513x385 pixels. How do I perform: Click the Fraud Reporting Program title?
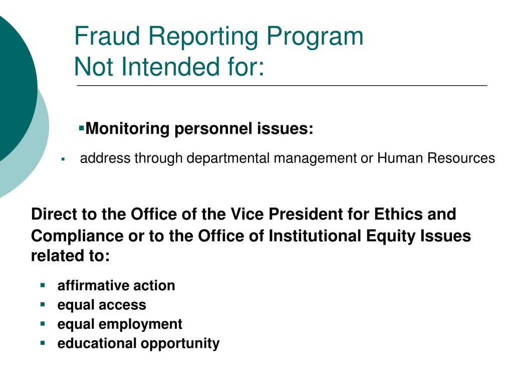pos(218,37)
